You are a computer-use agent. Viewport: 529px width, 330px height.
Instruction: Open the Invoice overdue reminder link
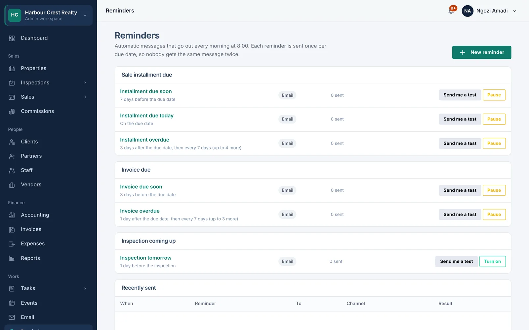pos(140,211)
